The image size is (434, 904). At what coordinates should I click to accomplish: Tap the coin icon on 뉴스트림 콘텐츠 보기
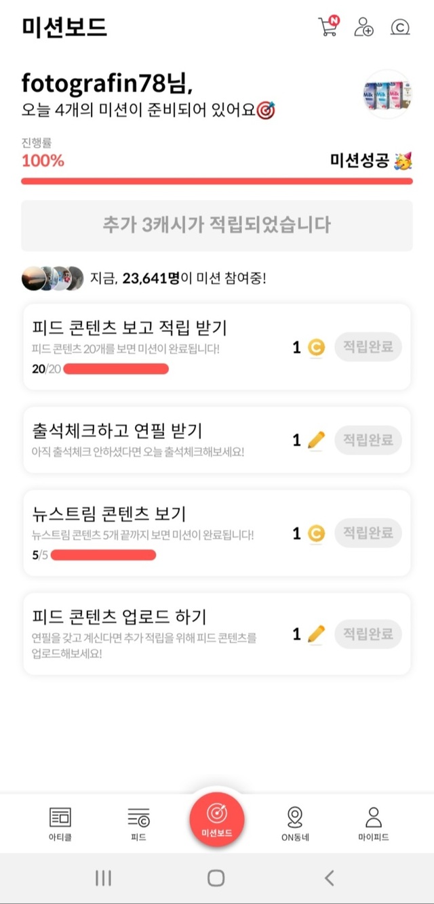(x=316, y=534)
